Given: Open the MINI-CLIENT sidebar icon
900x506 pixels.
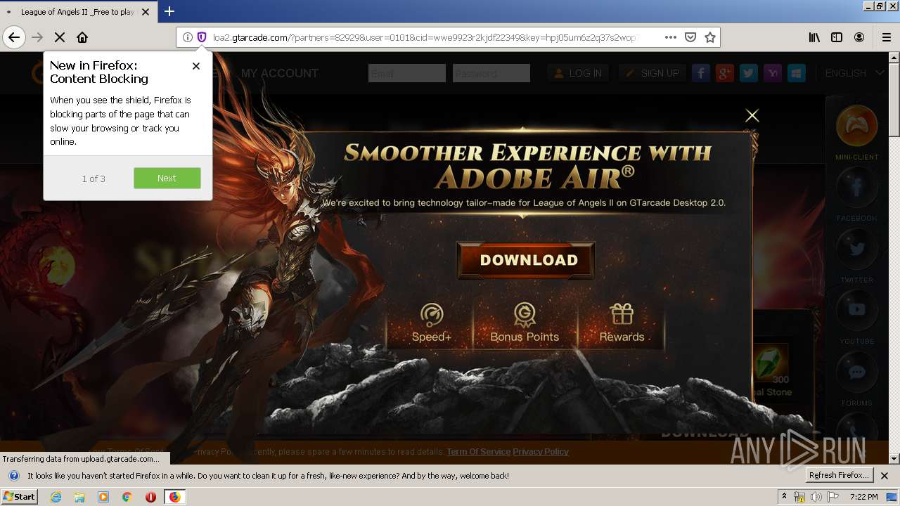Looking at the screenshot, I should tap(856, 126).
